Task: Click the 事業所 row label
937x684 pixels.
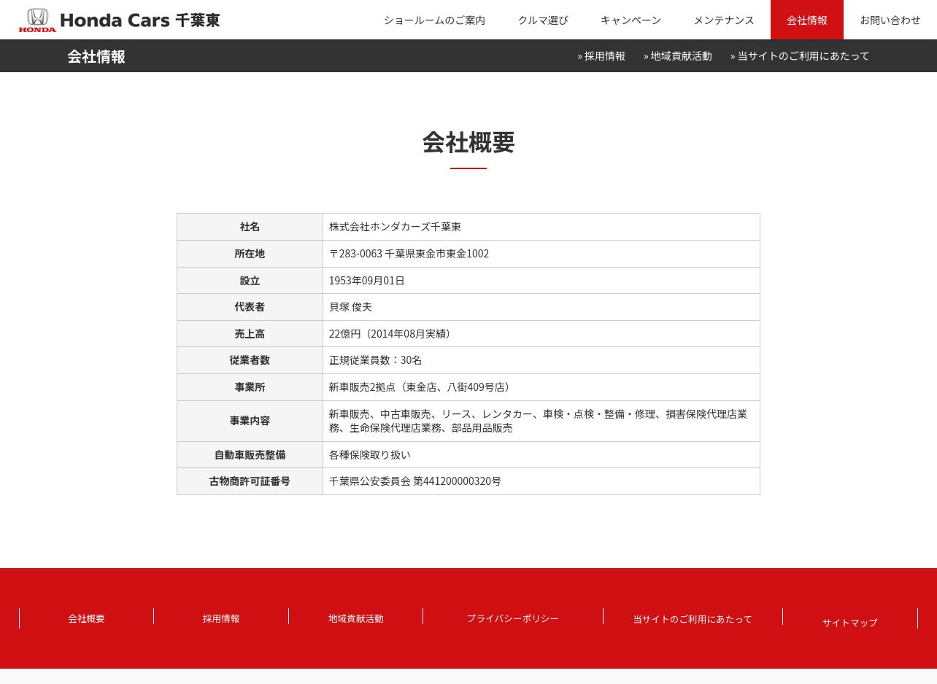Action: tap(250, 387)
